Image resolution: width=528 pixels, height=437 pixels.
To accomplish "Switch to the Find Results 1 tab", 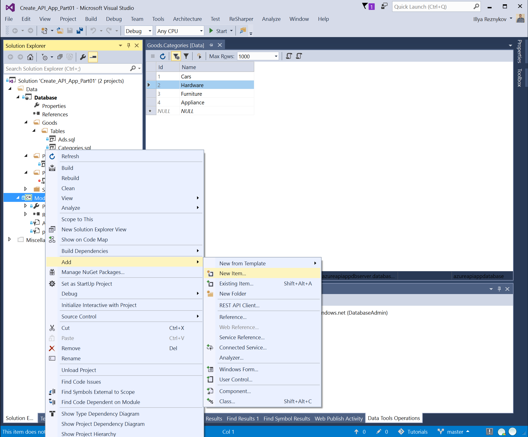I will pyautogui.click(x=243, y=418).
